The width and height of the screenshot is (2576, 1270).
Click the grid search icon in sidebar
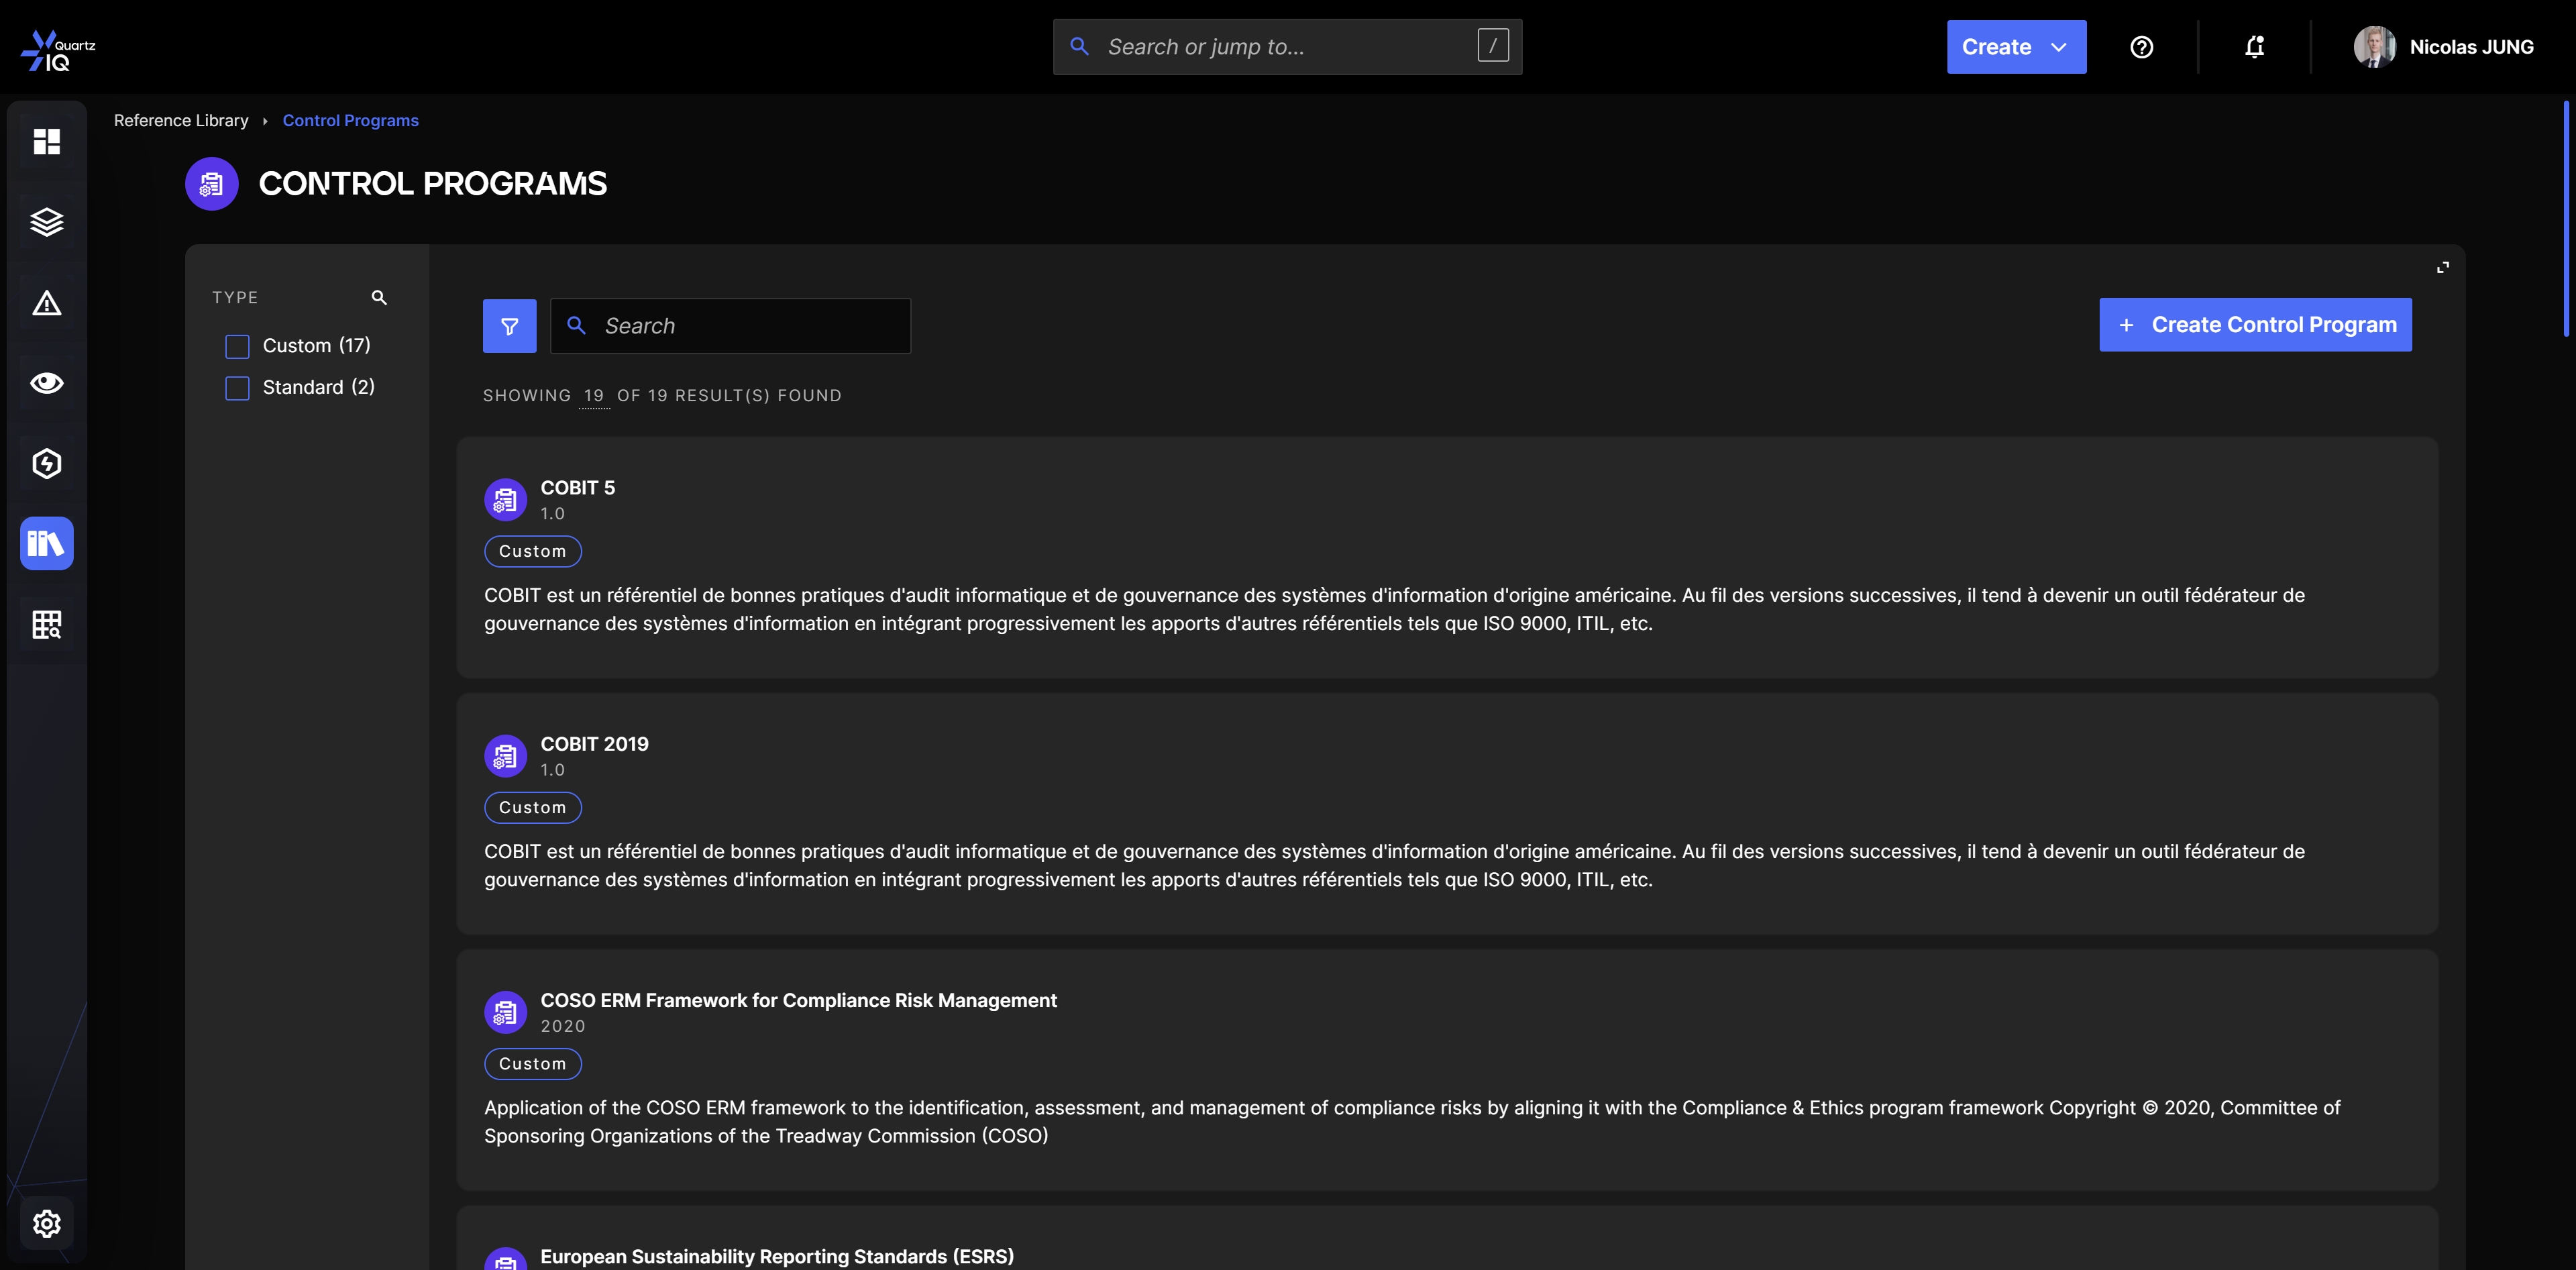[x=46, y=623]
